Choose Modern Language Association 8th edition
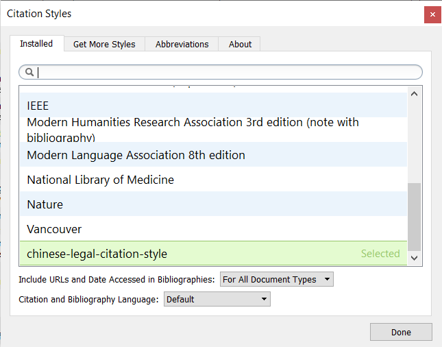442x347 pixels. (x=213, y=154)
